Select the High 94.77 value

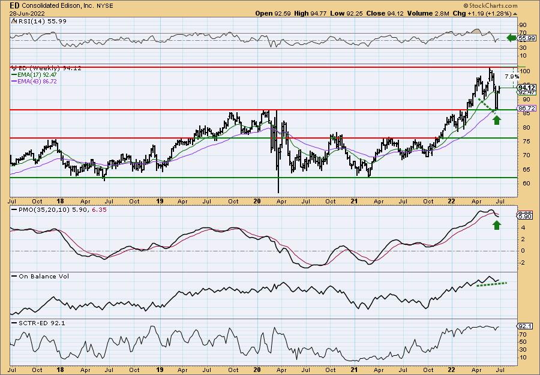(x=310, y=13)
